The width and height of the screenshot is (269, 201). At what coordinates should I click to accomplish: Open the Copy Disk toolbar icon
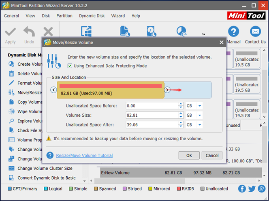[152, 31]
